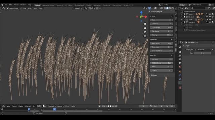Open the File menu
This screenshot has height=120, width=215.
(6, 5)
